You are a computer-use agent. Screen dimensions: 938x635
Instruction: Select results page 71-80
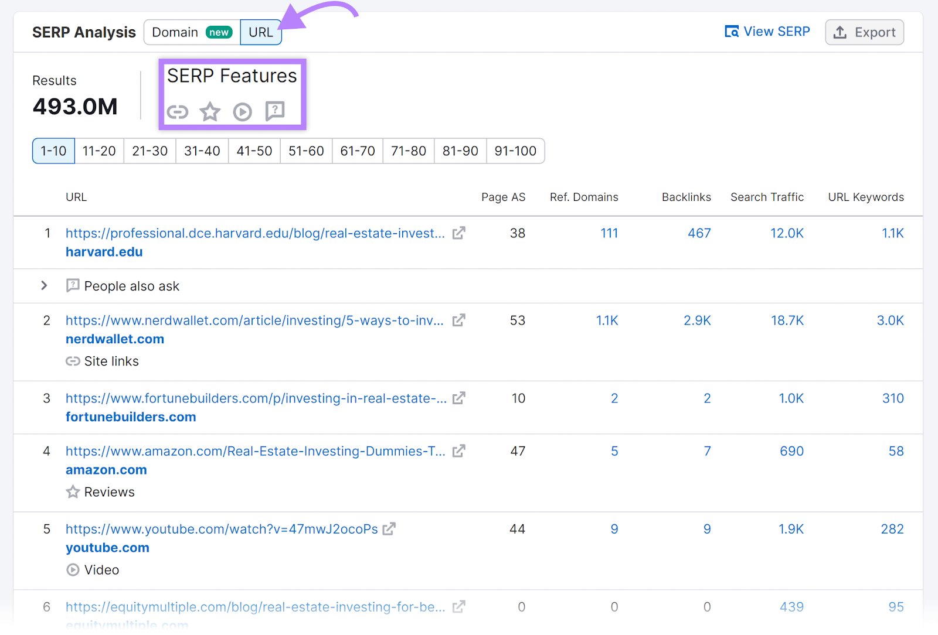click(409, 151)
